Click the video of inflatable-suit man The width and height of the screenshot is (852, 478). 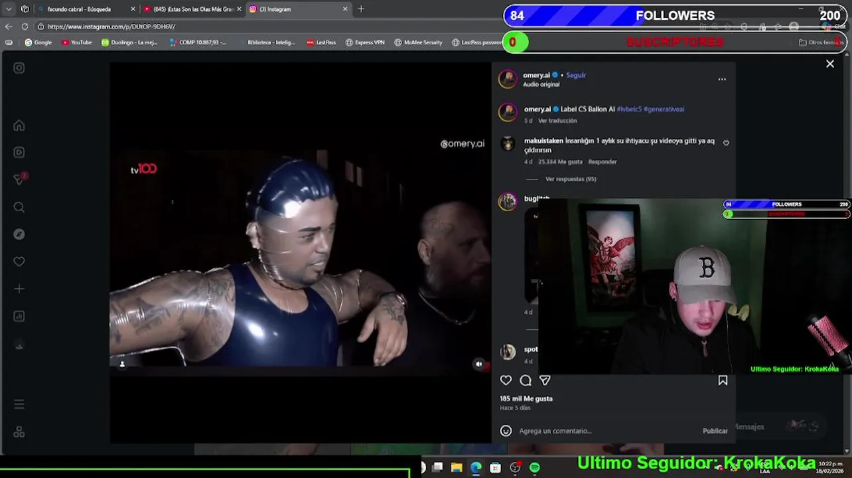pos(300,252)
